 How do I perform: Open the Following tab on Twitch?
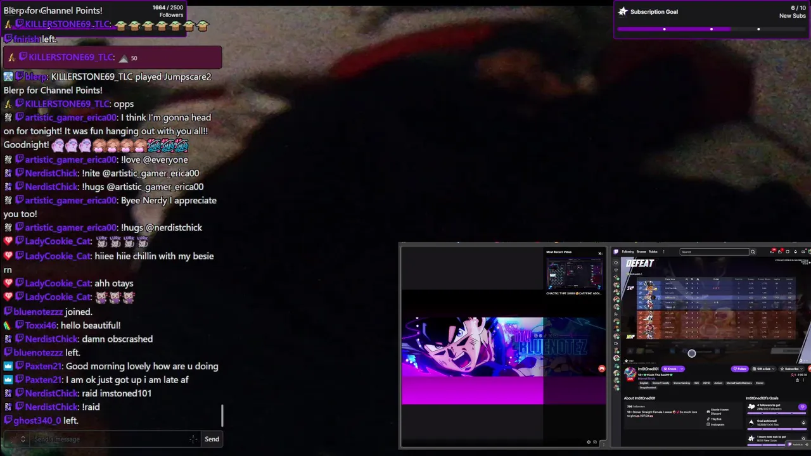[x=628, y=251]
